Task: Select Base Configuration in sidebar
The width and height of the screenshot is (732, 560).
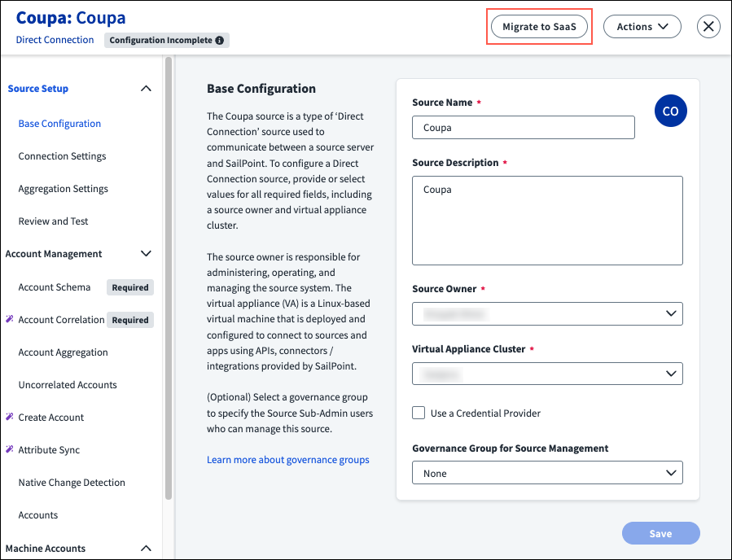Action: click(59, 124)
